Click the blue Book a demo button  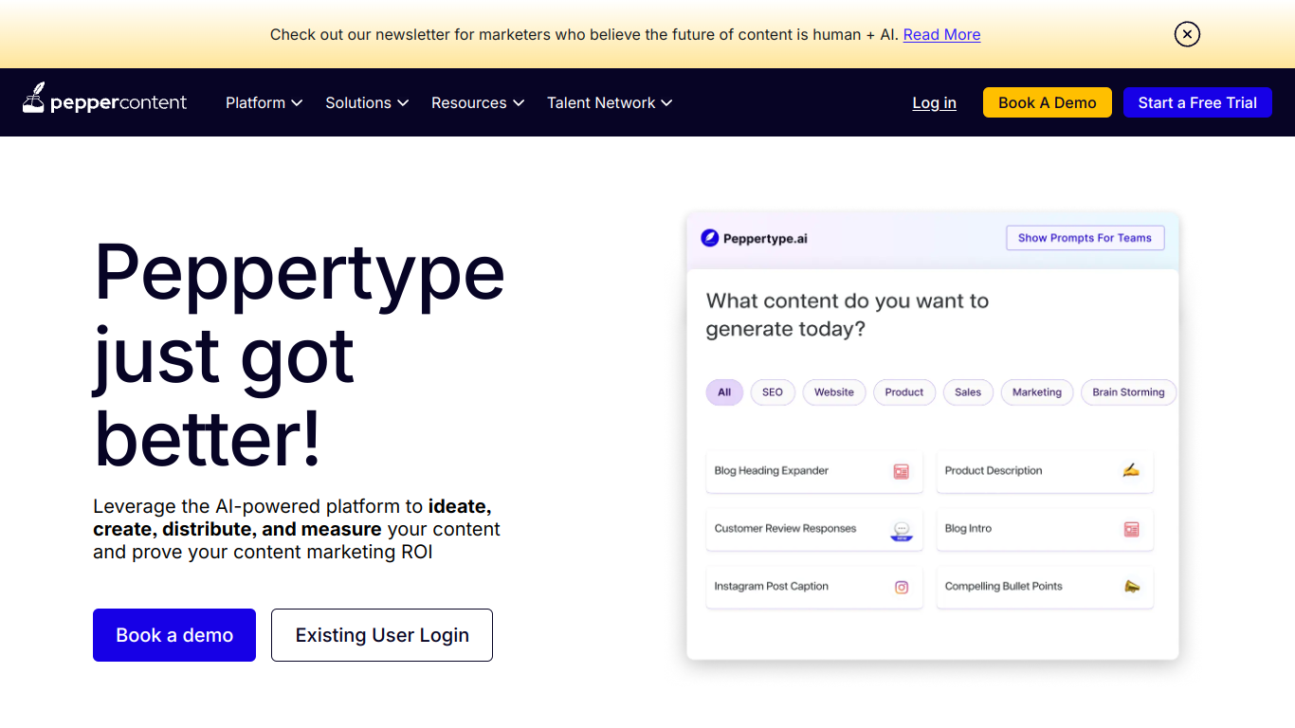coord(174,635)
